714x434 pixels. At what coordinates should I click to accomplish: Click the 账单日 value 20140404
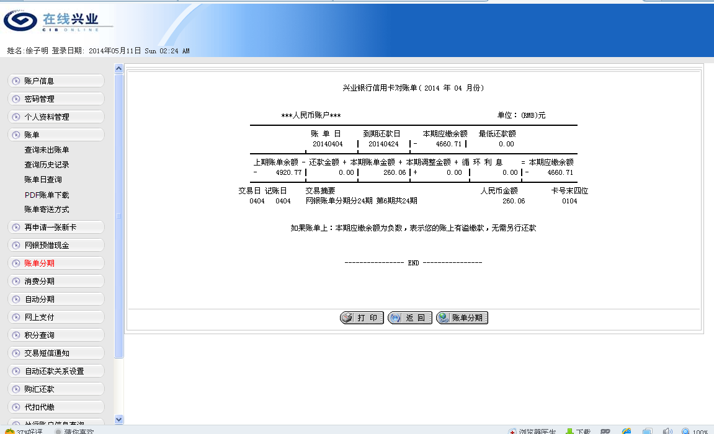coord(328,144)
